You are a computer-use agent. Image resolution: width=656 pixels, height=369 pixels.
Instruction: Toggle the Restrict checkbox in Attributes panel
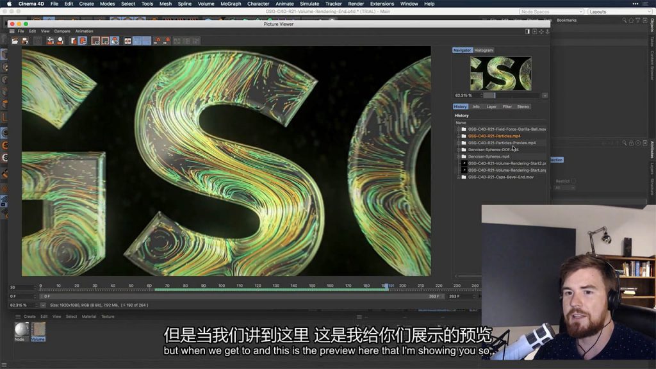(573, 181)
